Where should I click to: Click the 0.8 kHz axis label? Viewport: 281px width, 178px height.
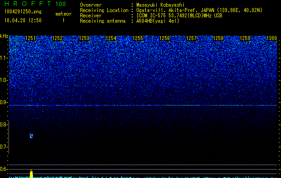point(4,125)
